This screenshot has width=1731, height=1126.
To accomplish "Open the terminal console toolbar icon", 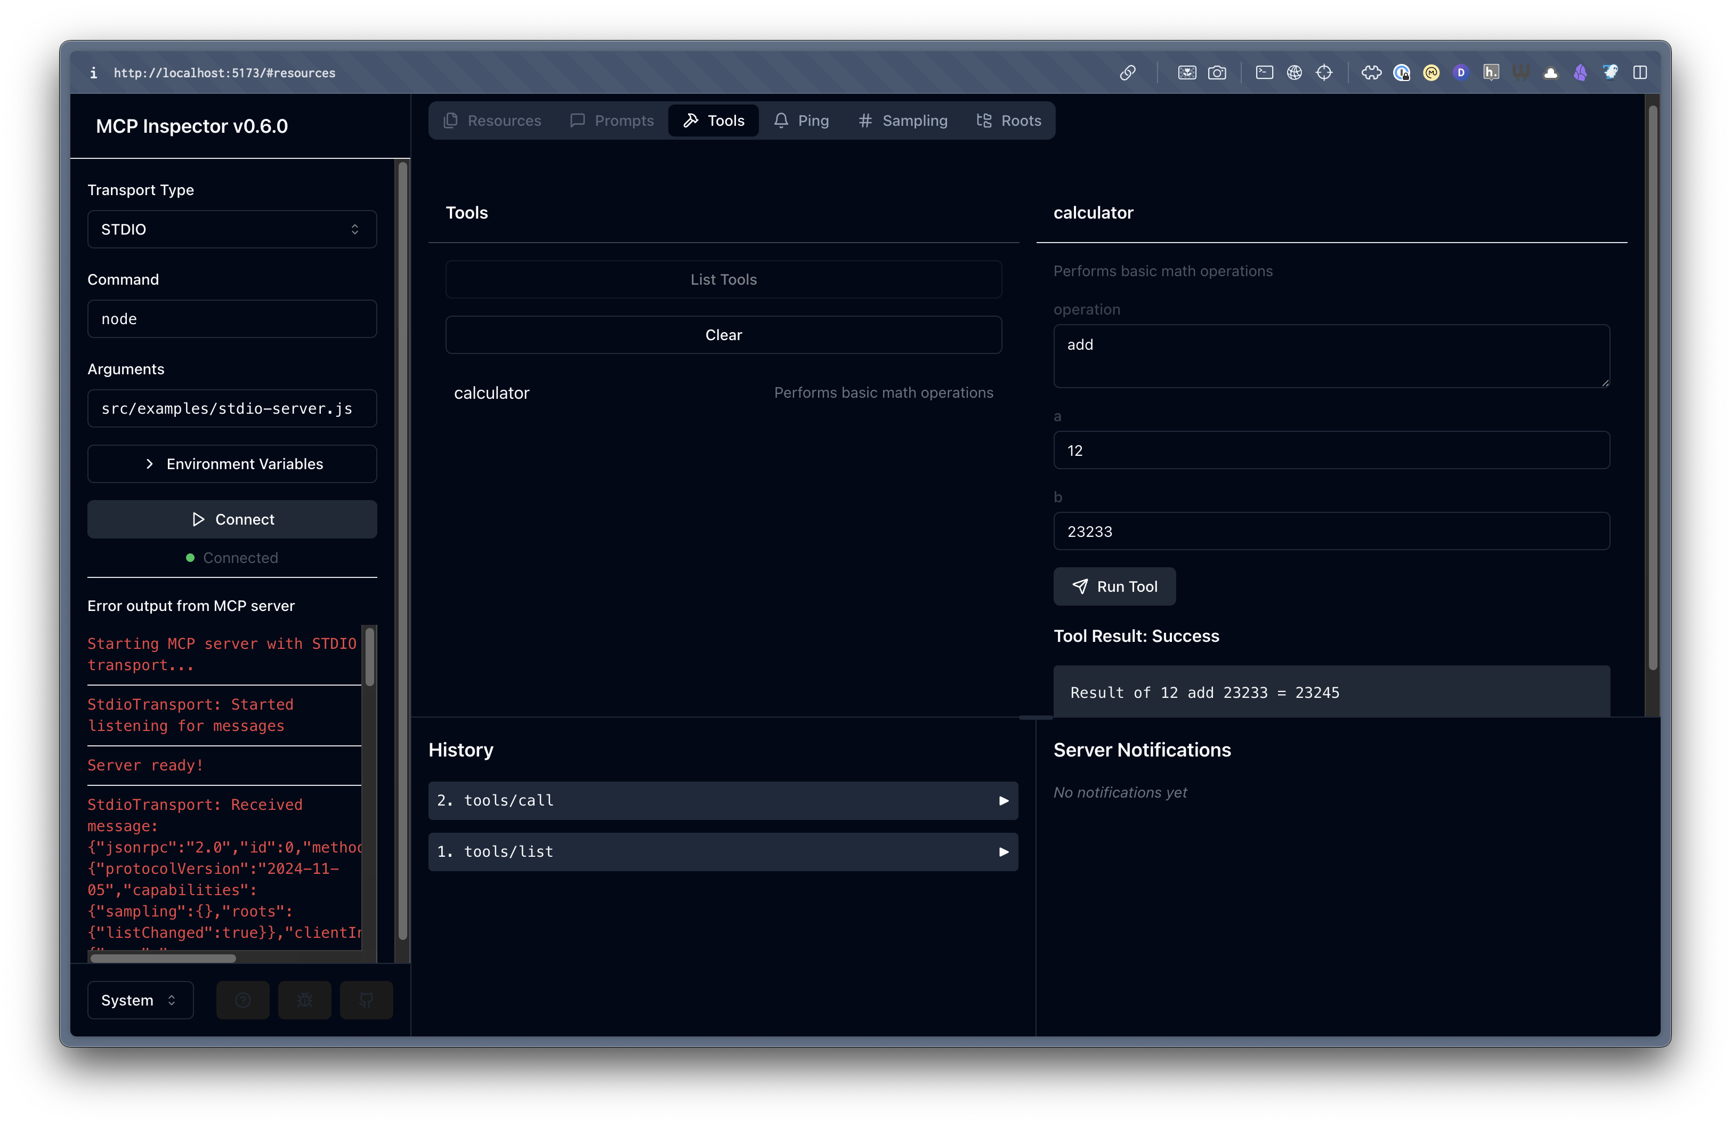I will (x=1264, y=73).
